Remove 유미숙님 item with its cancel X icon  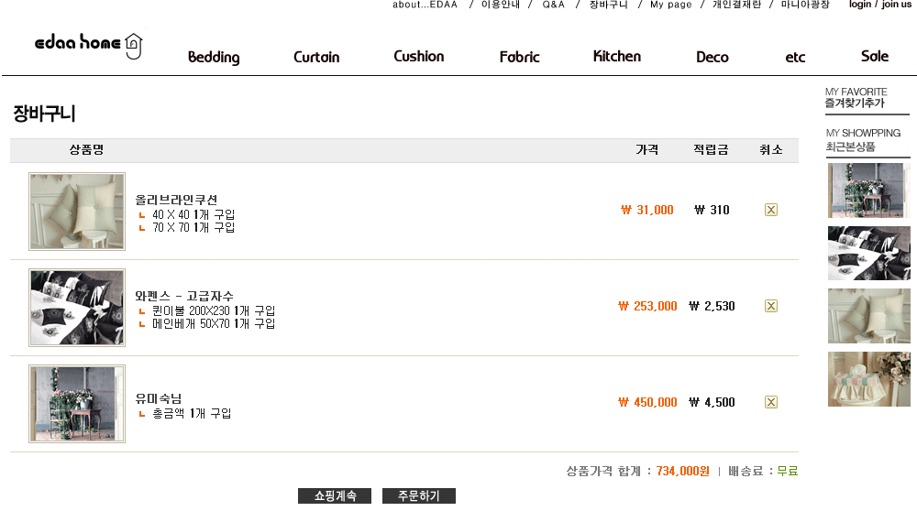point(771,402)
